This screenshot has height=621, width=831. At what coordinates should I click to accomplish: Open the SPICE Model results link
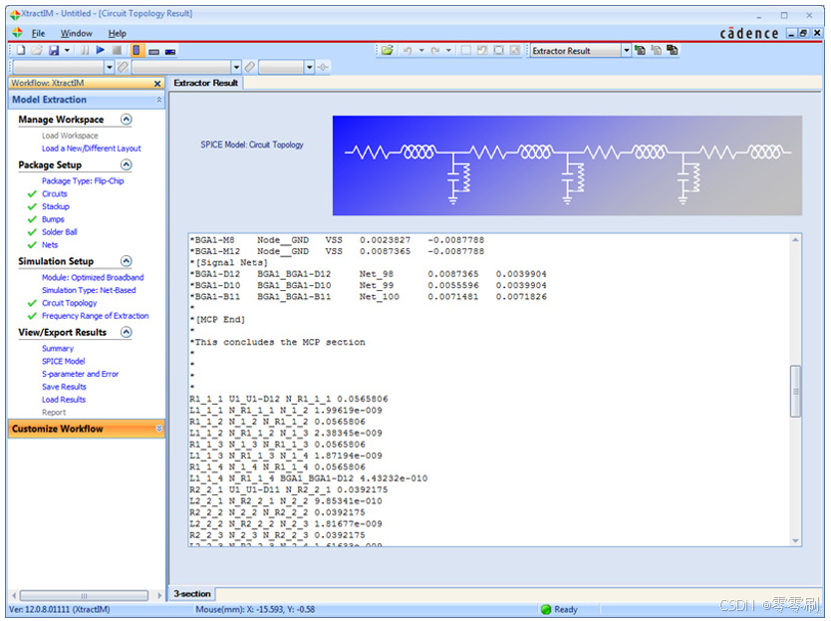(64, 362)
